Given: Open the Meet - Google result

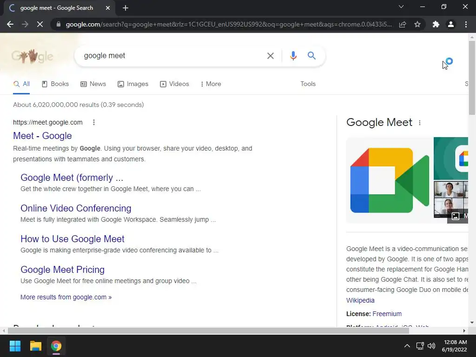Looking at the screenshot, I should point(42,136).
